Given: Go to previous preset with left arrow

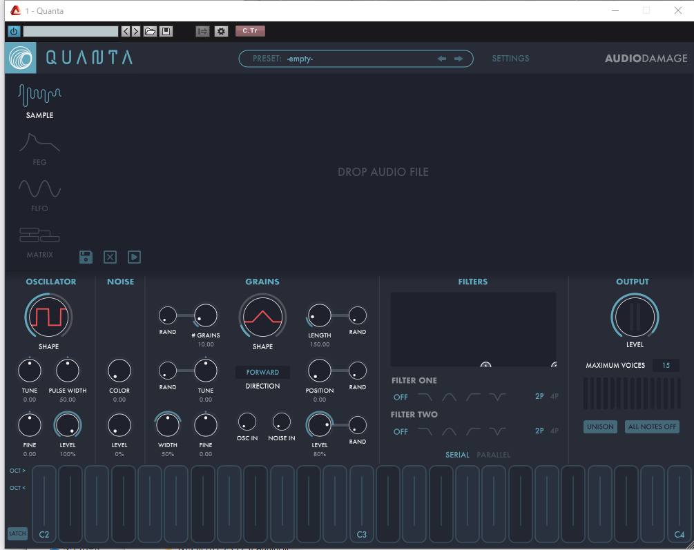Looking at the screenshot, I should (x=442, y=59).
